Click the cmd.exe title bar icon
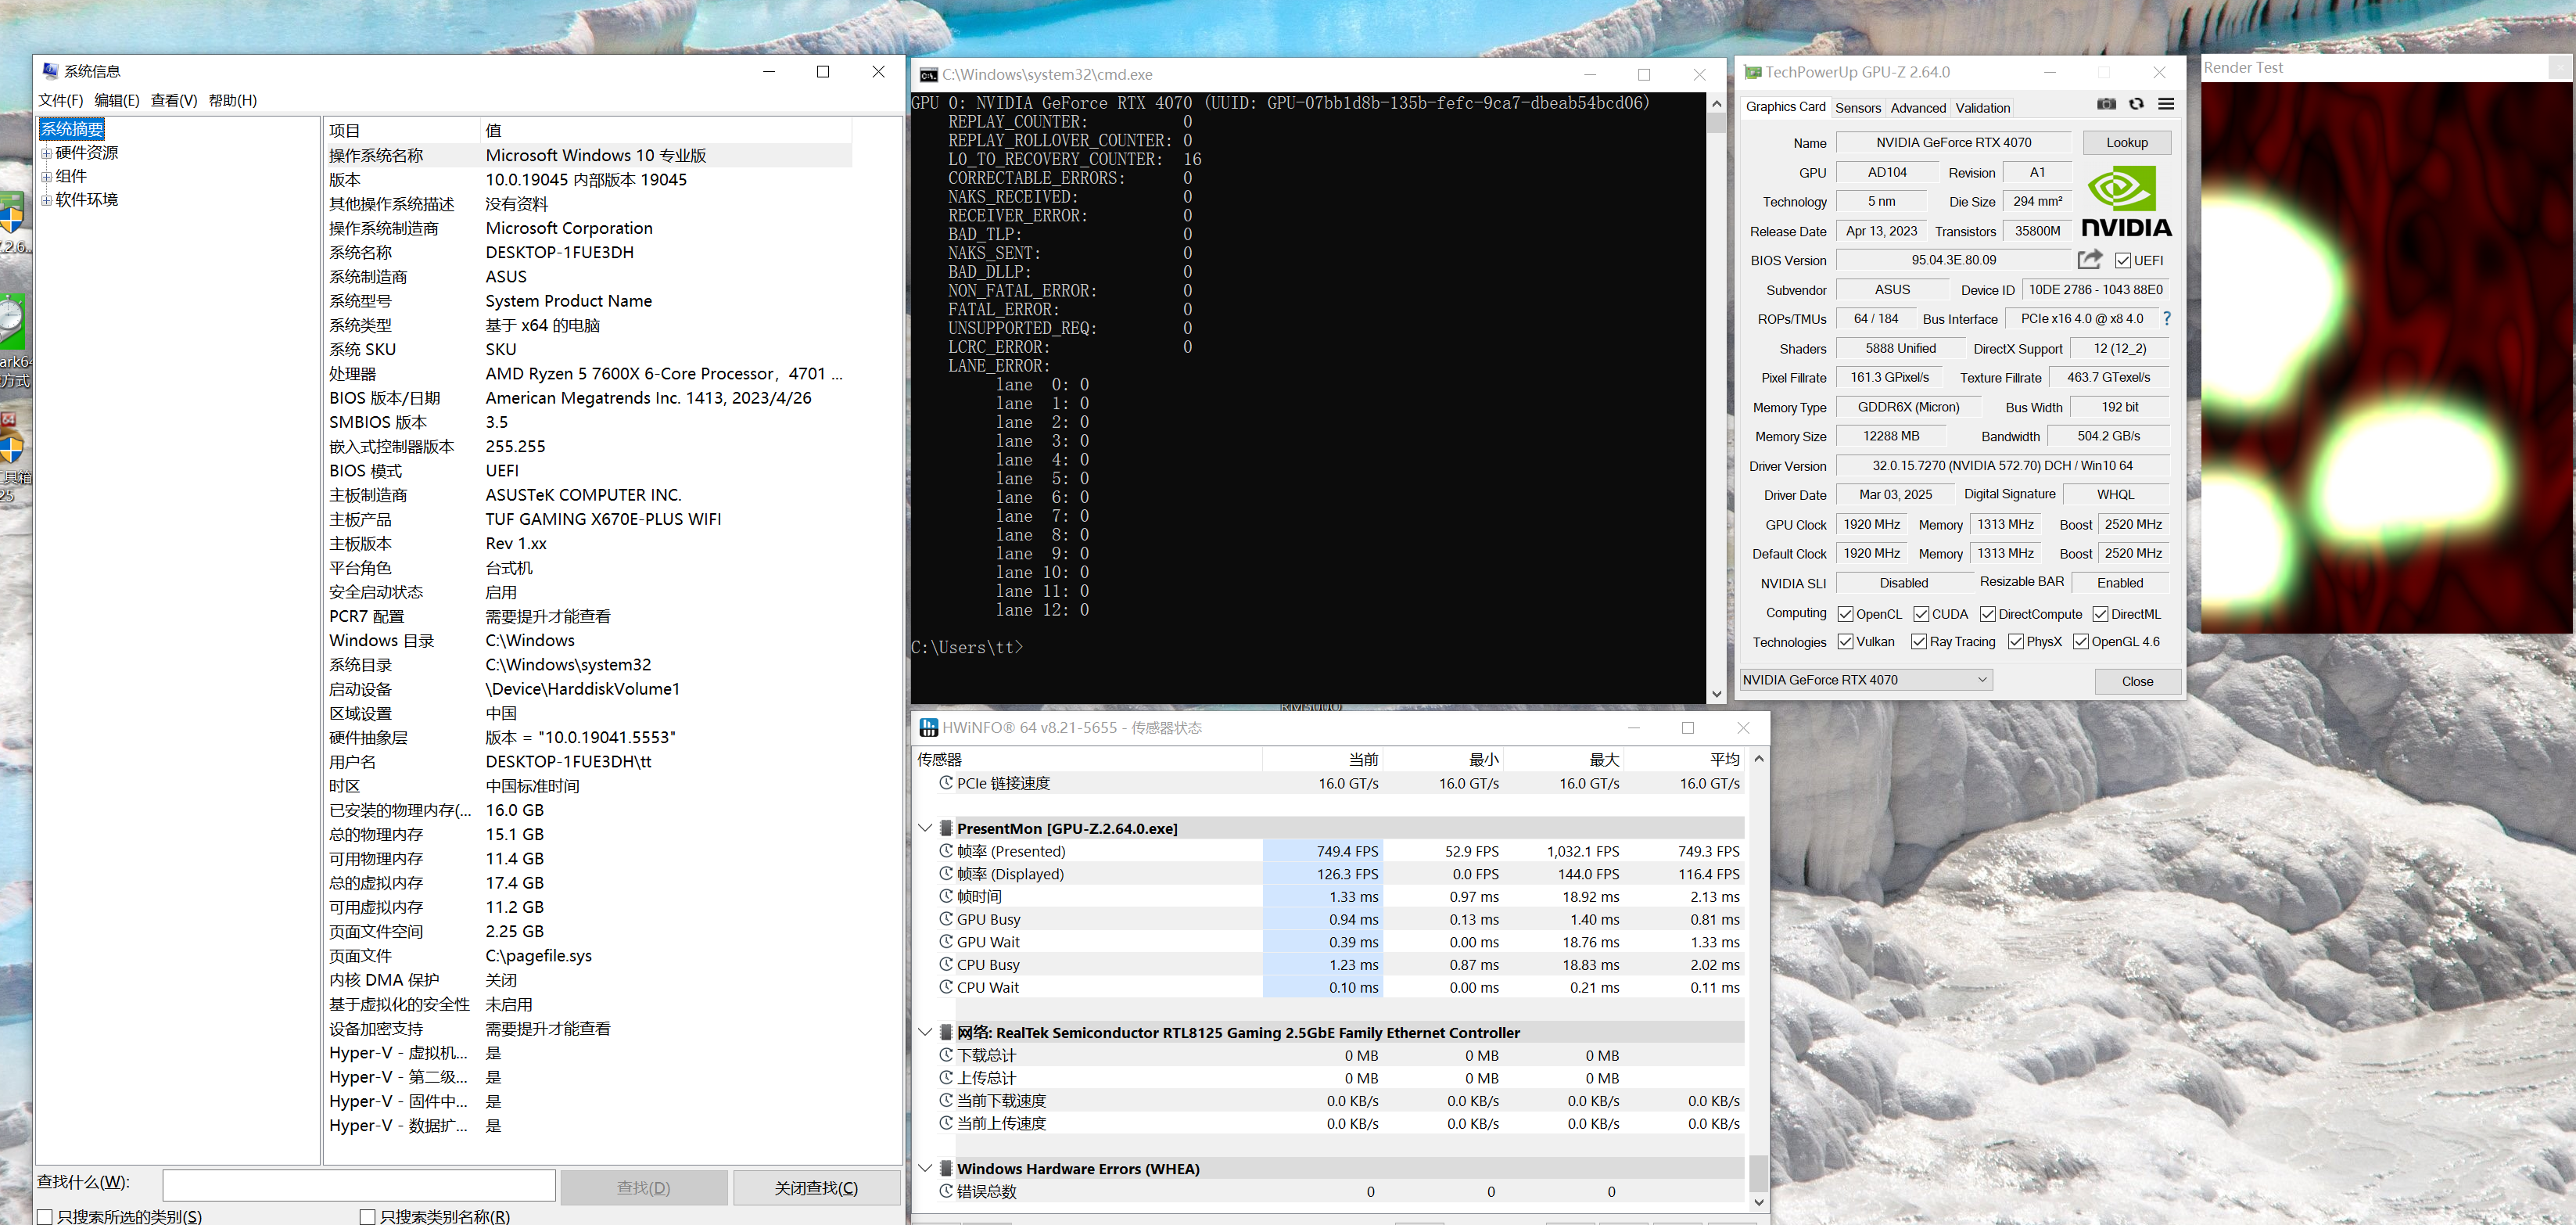The image size is (2576, 1225). (928, 75)
